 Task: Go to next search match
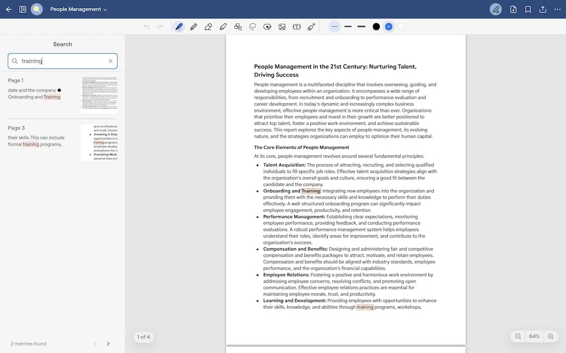[x=108, y=343]
